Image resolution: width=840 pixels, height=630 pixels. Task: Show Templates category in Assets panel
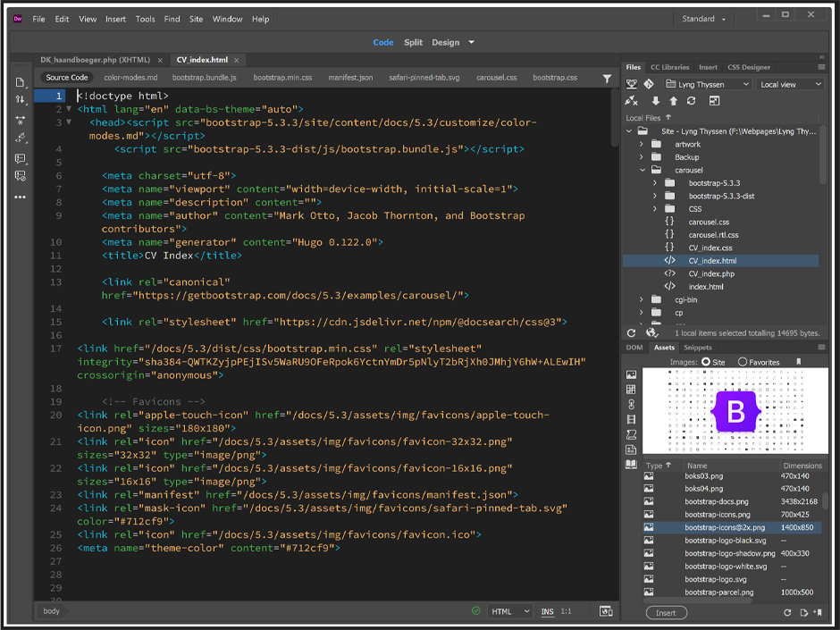point(631,449)
